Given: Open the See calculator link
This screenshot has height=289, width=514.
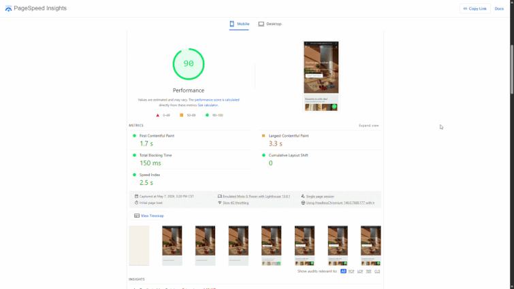Looking at the screenshot, I should pyautogui.click(x=208, y=105).
